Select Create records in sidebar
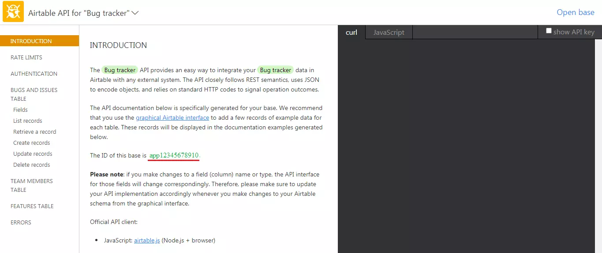 tap(32, 143)
